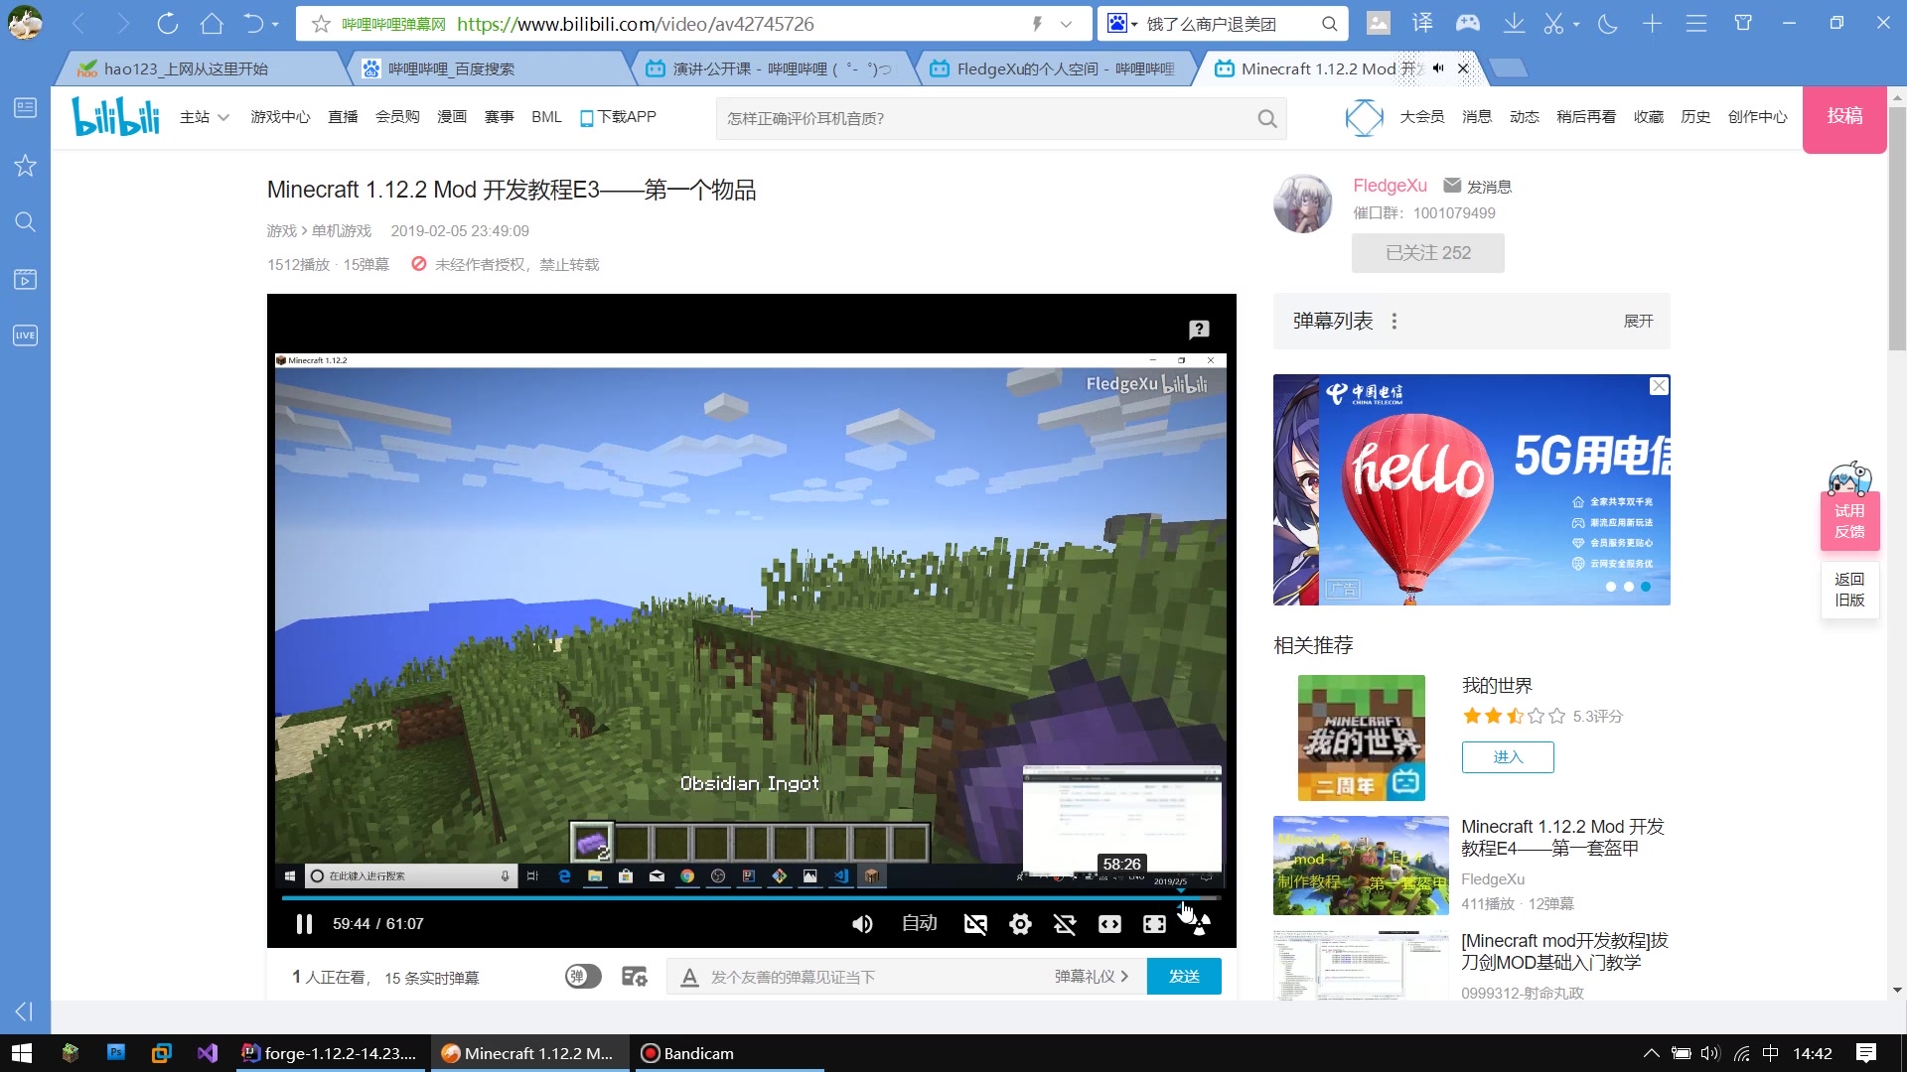Toggle subtitle/CC off icon in player

(975, 923)
